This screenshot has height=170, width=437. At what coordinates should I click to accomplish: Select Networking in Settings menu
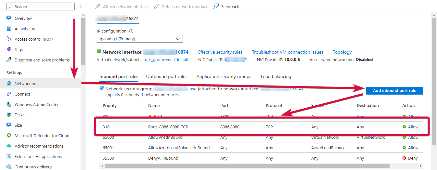(x=40, y=84)
